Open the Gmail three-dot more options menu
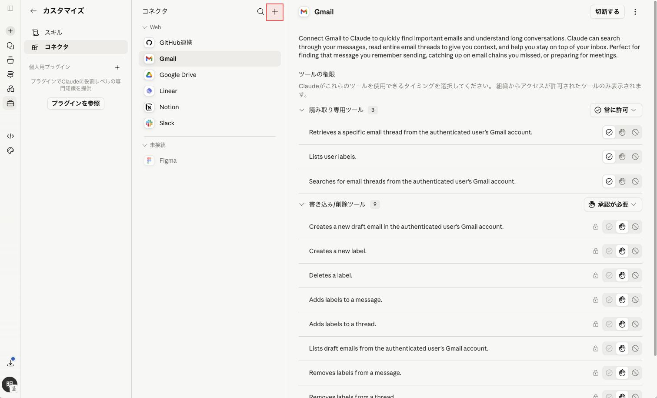 [635, 12]
